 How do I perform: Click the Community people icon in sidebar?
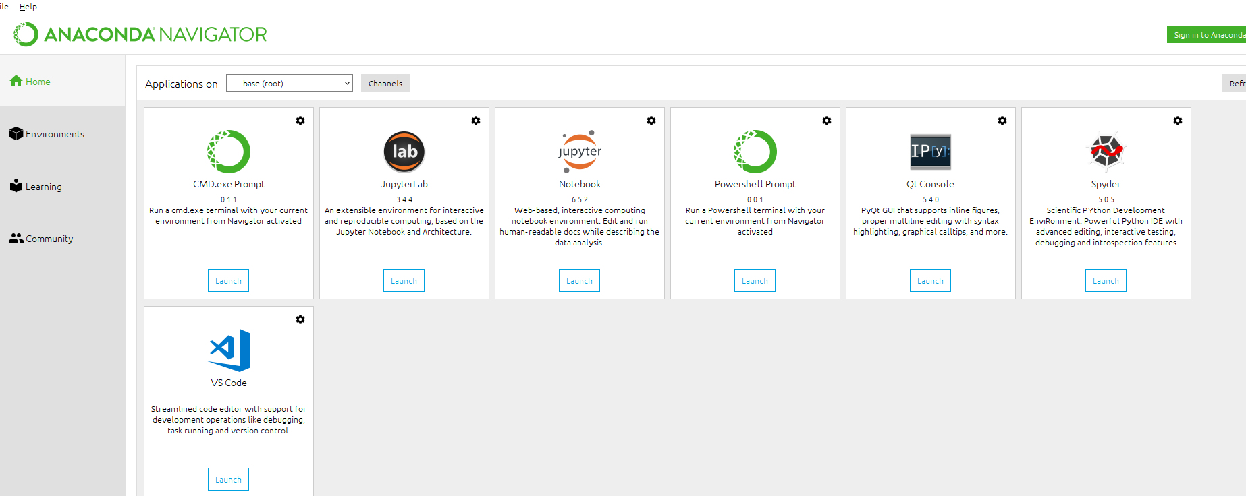click(16, 238)
